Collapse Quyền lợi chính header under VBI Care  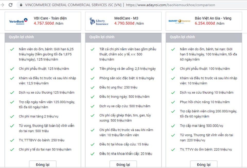click(x=43, y=37)
